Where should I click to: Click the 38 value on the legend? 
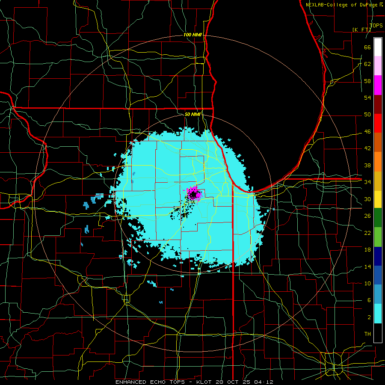pos(367,165)
